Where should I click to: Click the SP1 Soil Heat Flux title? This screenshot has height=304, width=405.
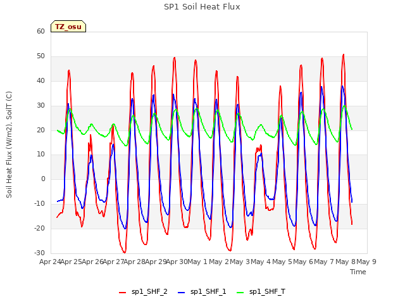[202, 7]
